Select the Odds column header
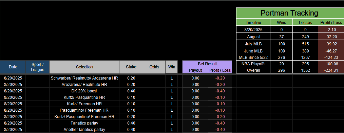 (154, 67)
